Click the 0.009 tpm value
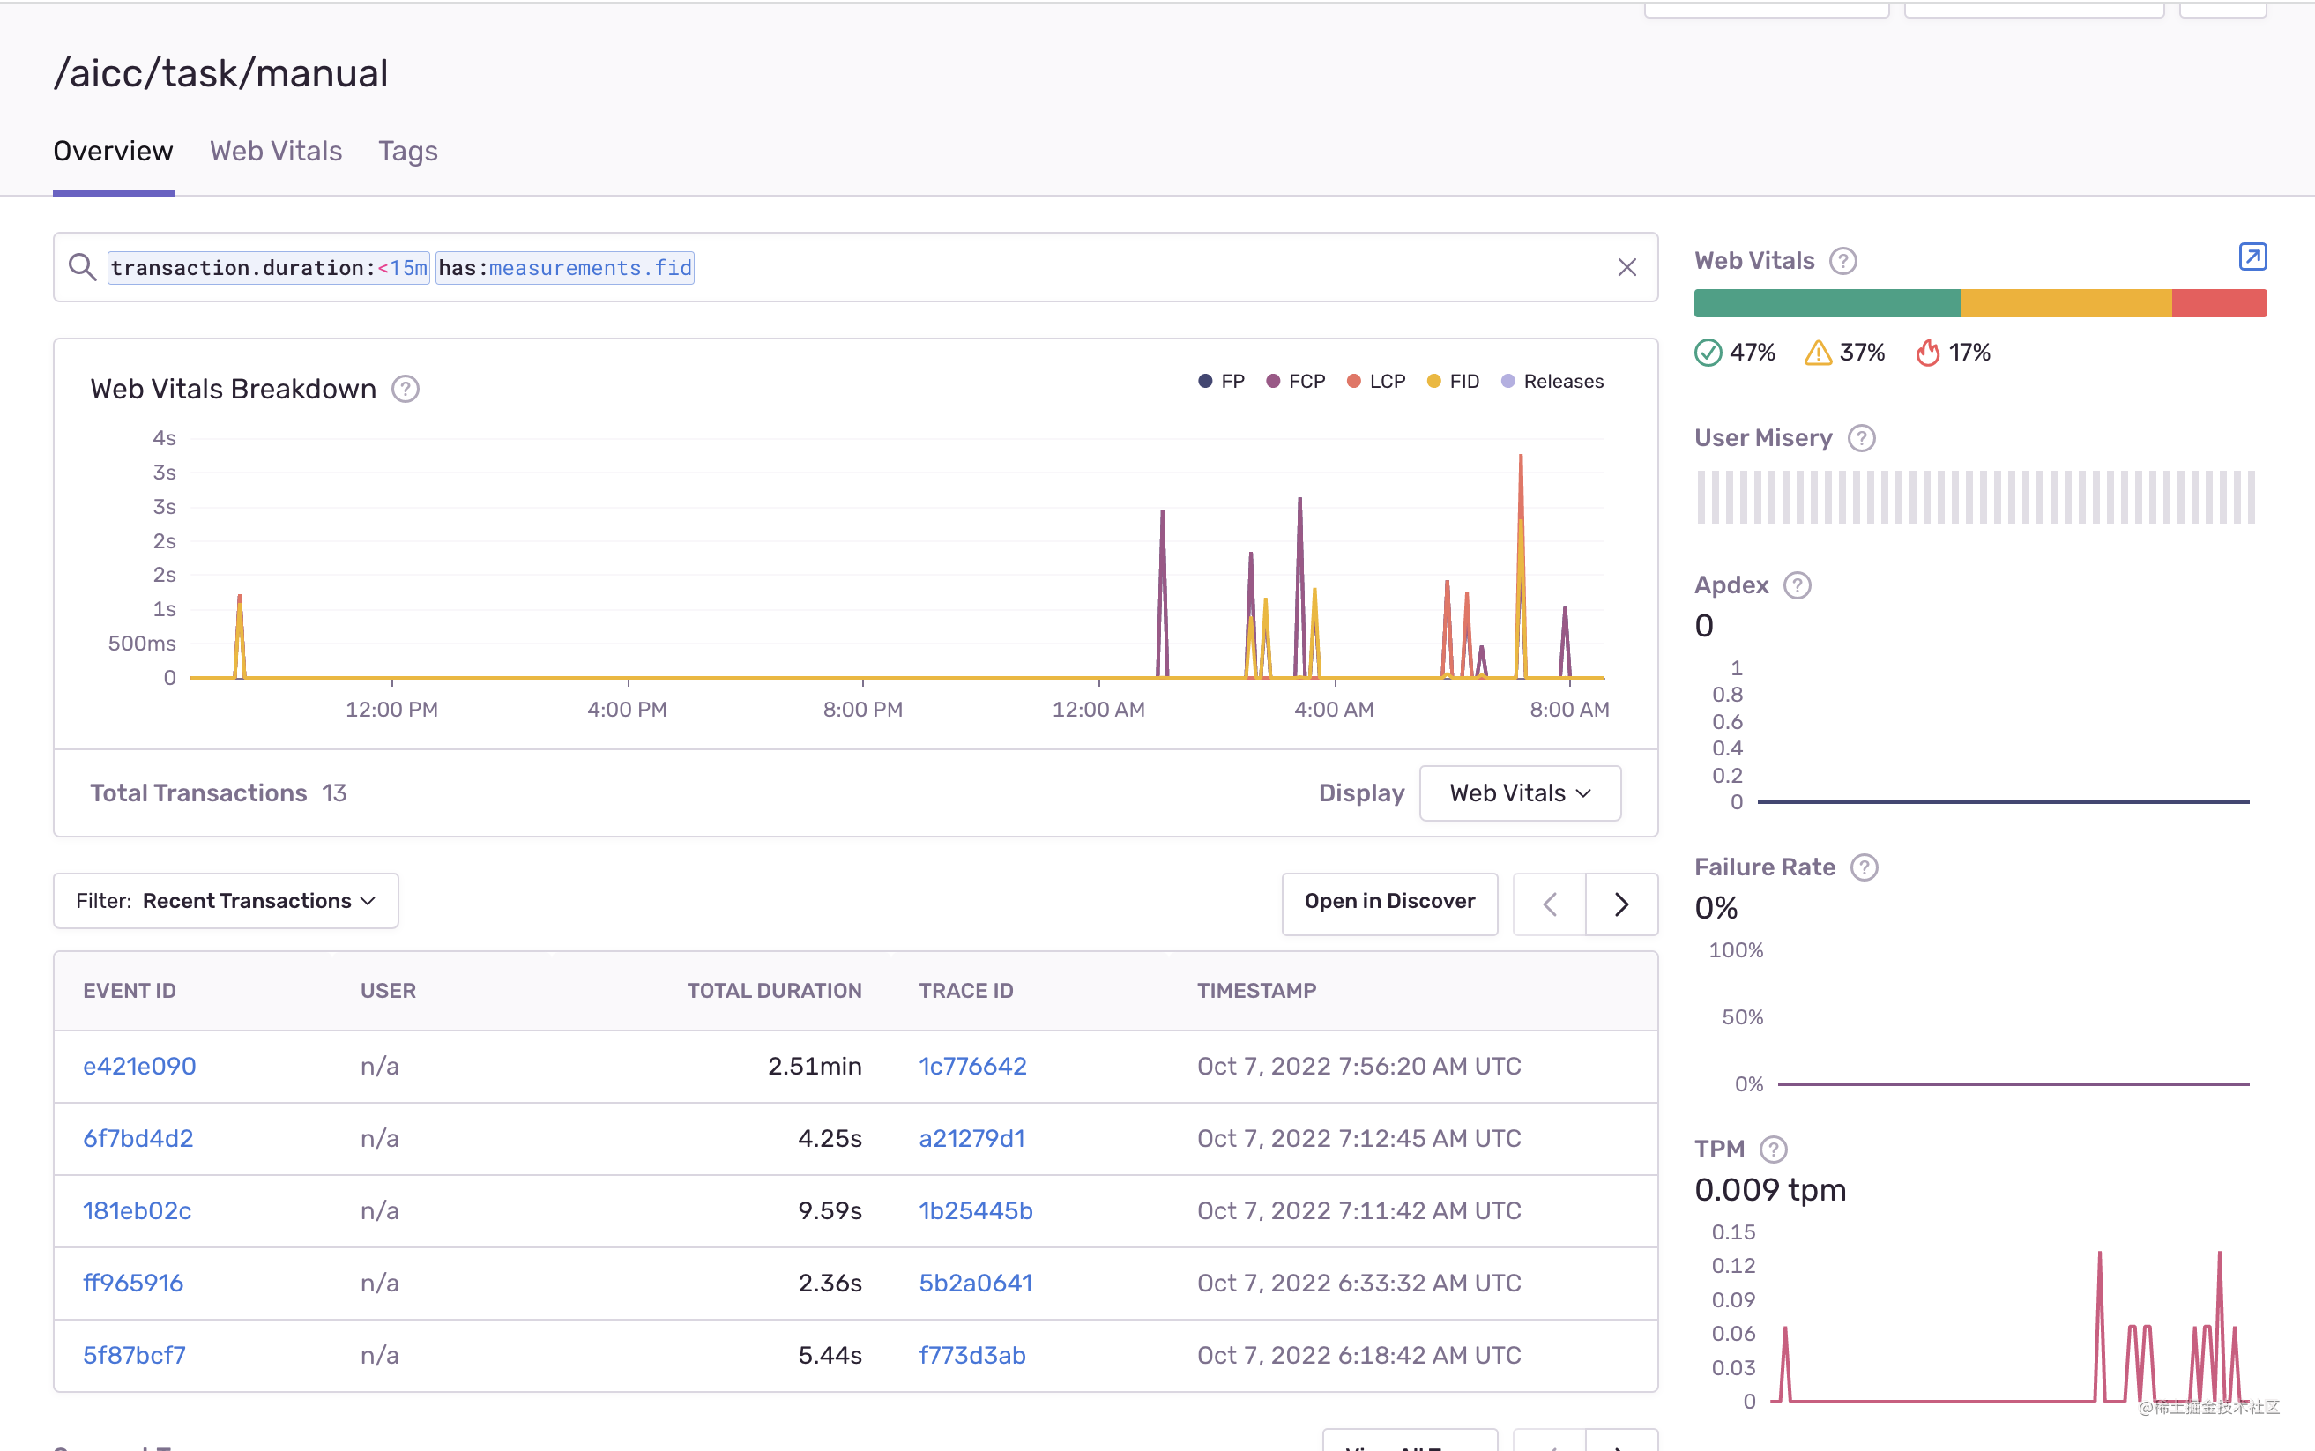 click(1770, 1190)
